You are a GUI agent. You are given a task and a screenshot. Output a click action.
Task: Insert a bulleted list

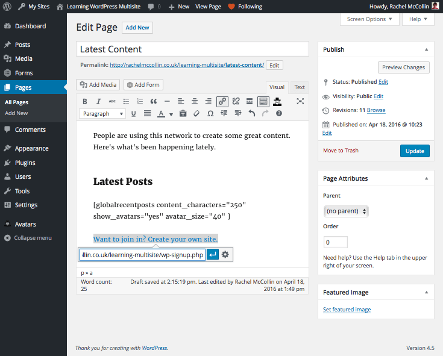tap(126, 101)
